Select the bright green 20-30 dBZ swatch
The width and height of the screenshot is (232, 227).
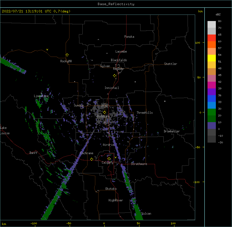point(212,112)
